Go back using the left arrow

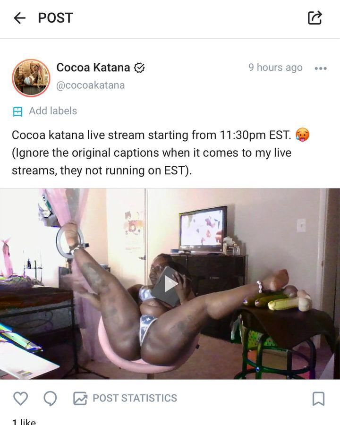(19, 18)
